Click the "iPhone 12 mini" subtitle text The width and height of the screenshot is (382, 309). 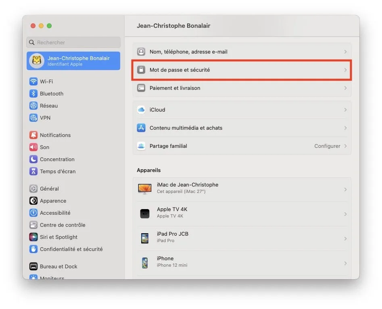(x=172, y=265)
